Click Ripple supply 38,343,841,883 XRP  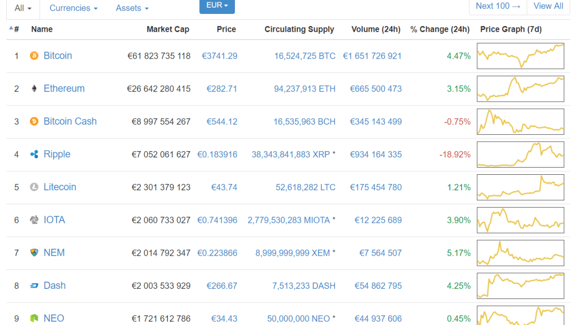coord(291,155)
